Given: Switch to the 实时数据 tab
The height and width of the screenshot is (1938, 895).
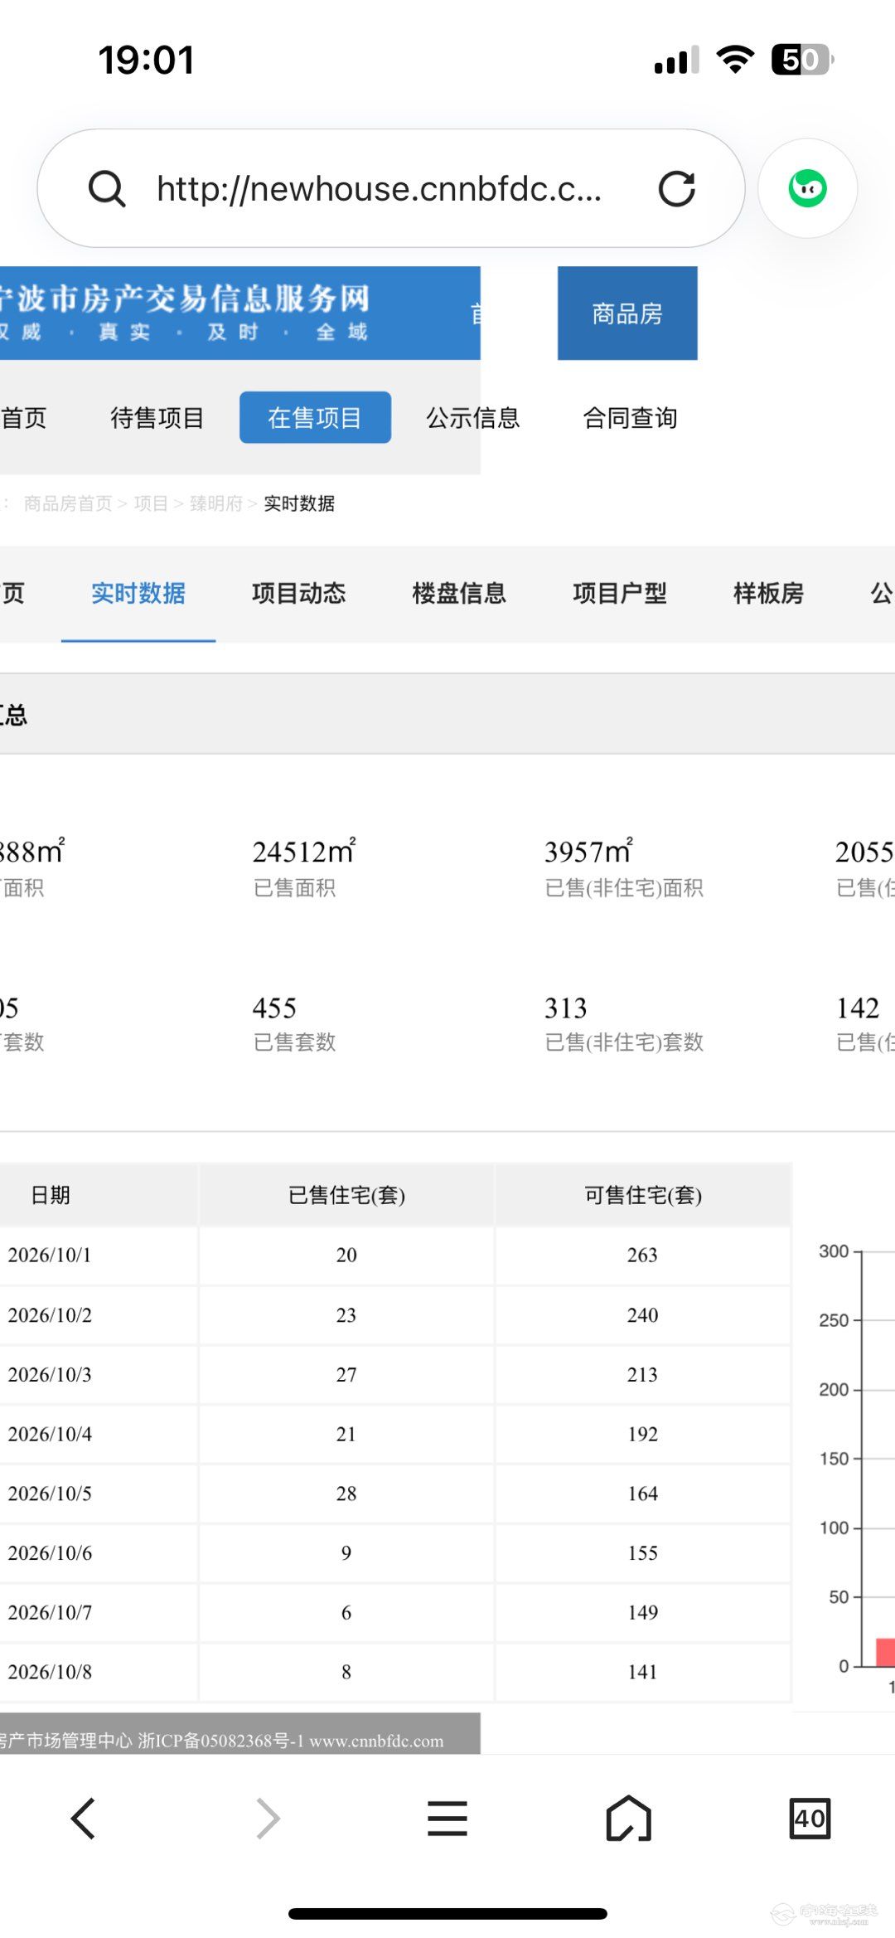Looking at the screenshot, I should click(138, 594).
